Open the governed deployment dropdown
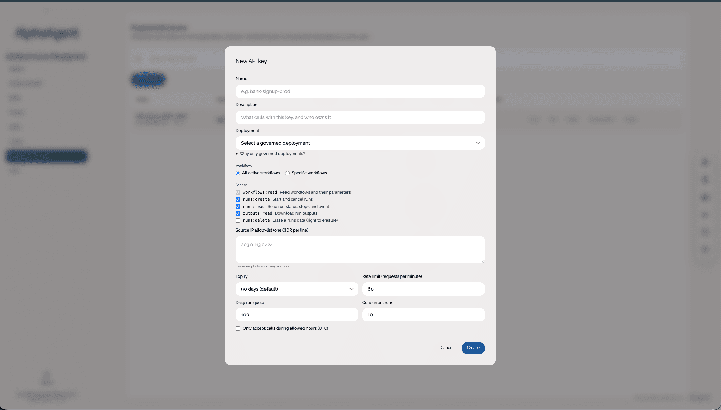The image size is (721, 410). (x=360, y=143)
